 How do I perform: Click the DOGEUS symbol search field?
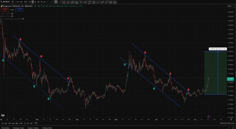point(5,2)
